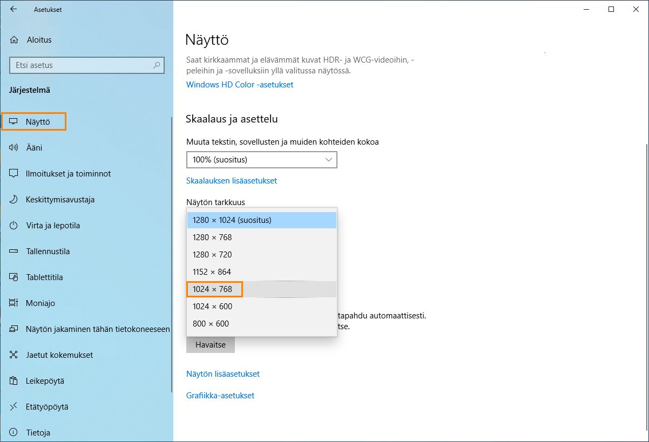The image size is (649, 442).
Task: Click the Etsi asetus search field
Action: tap(81, 65)
